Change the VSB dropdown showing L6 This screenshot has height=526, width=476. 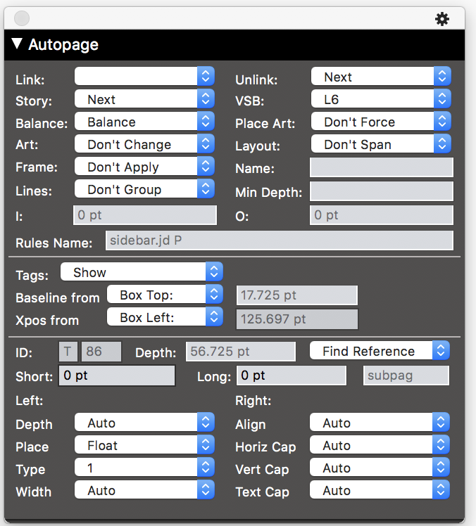click(380, 99)
